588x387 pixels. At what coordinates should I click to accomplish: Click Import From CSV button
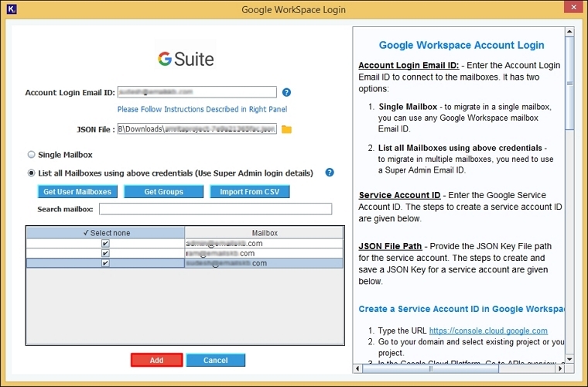[250, 192]
